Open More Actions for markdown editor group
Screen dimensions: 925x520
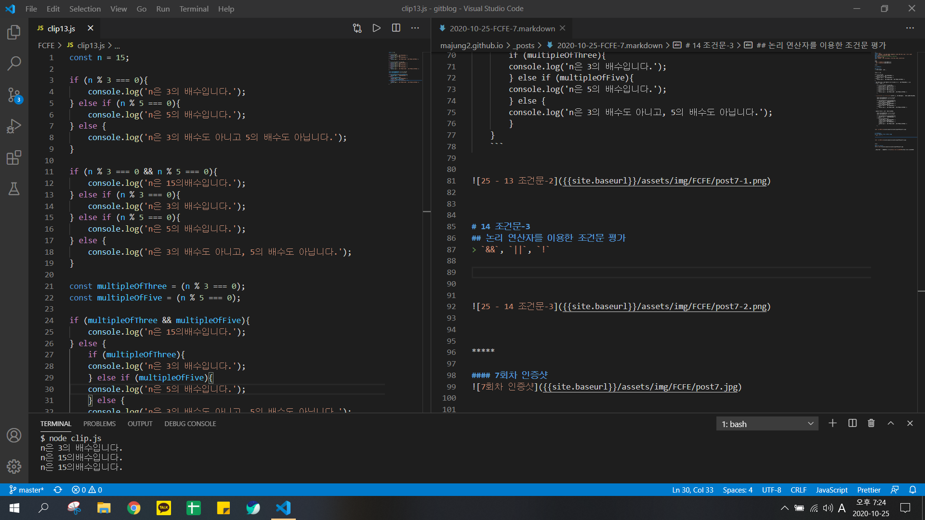pos(910,28)
